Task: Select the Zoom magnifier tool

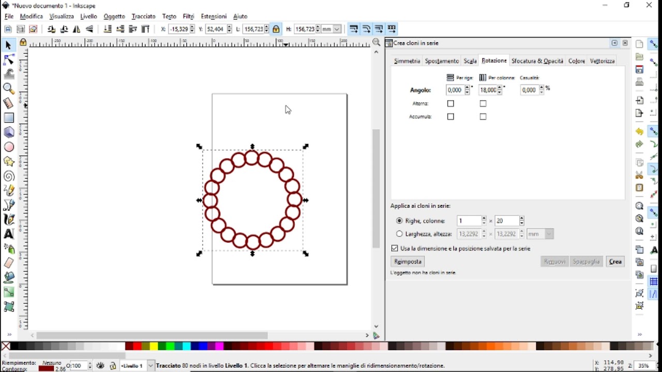Action: [8, 89]
